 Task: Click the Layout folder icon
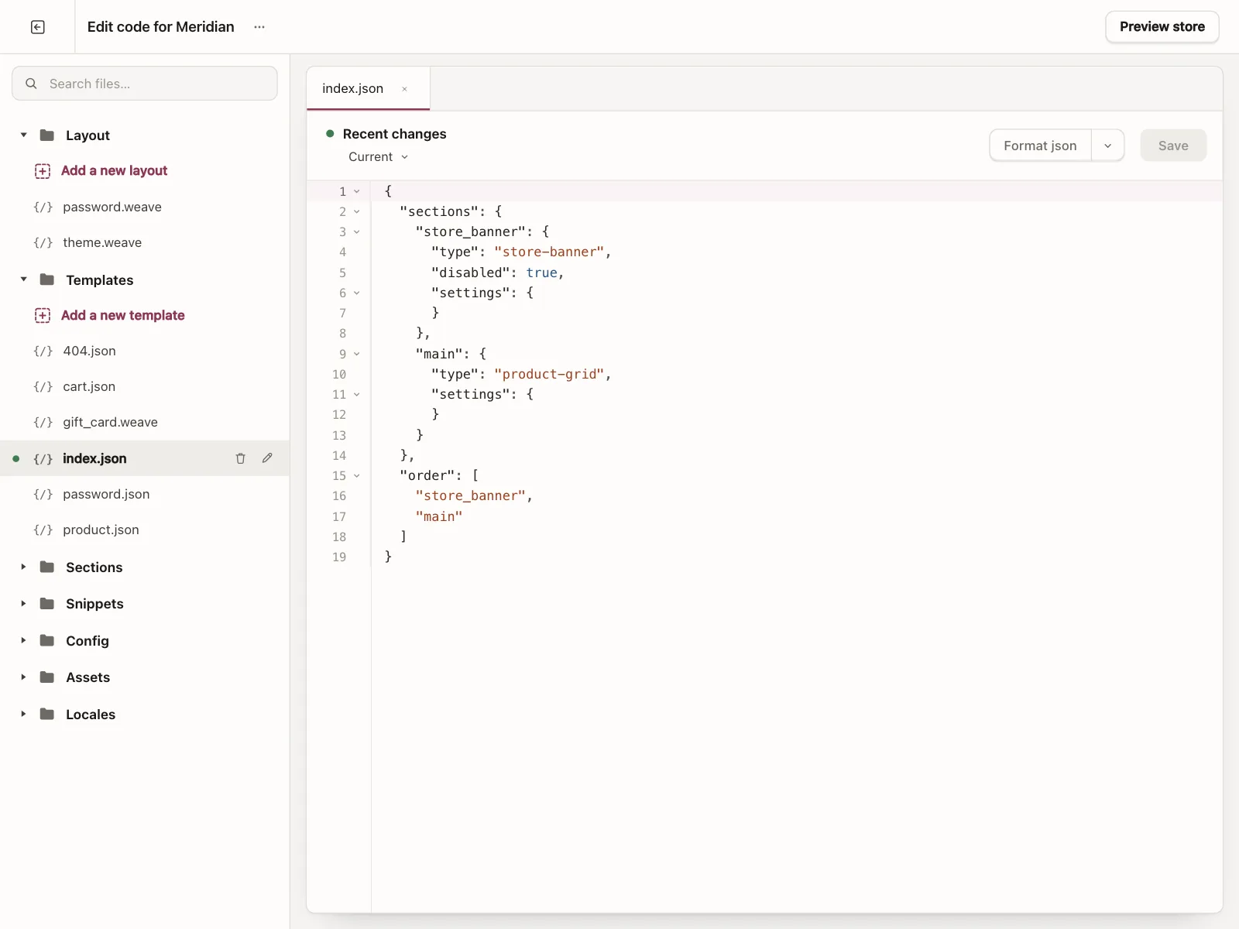[x=47, y=135]
